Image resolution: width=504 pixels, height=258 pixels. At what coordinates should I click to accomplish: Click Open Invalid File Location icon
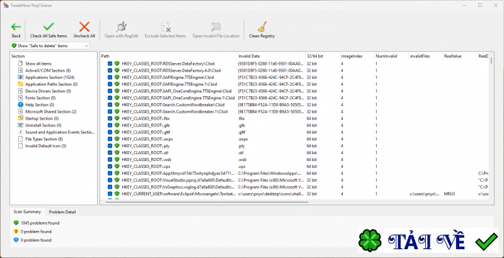(x=215, y=26)
